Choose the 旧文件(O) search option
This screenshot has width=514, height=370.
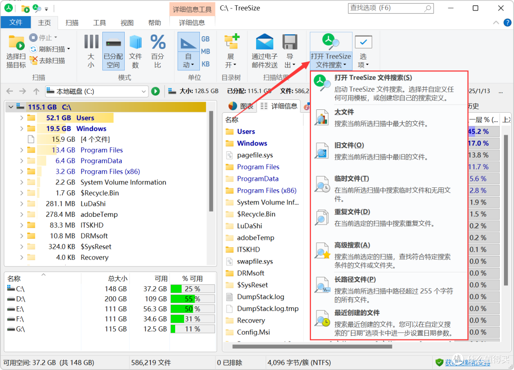click(389, 151)
